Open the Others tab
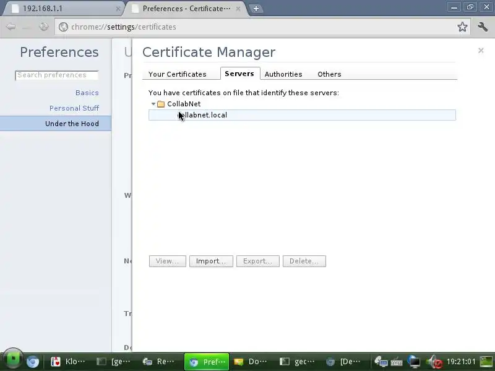 pyautogui.click(x=329, y=74)
